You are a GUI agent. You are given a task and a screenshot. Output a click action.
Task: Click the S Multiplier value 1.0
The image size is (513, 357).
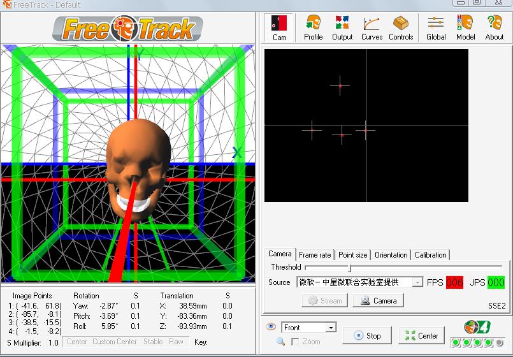pyautogui.click(x=54, y=343)
